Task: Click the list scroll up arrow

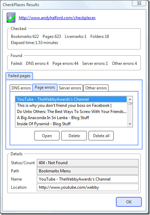Action: tap(130, 99)
